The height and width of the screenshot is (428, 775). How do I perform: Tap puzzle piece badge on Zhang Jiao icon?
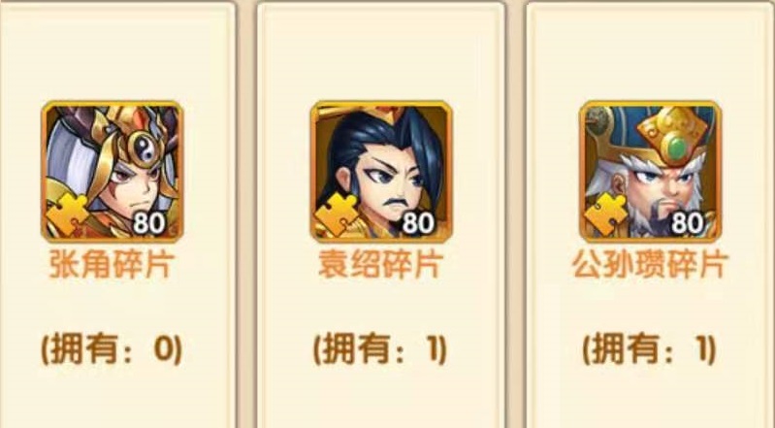68,215
